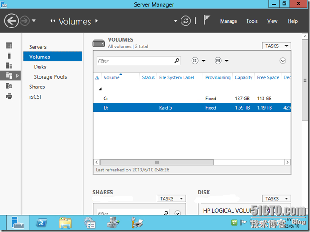Select File and Storage Services sidebar icon
310x232 pixels.
(9, 76)
